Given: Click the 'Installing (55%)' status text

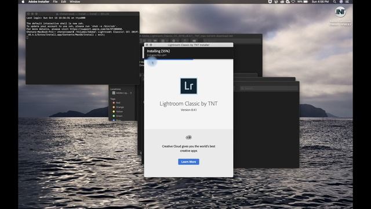Looking at the screenshot, I should click(158, 51).
